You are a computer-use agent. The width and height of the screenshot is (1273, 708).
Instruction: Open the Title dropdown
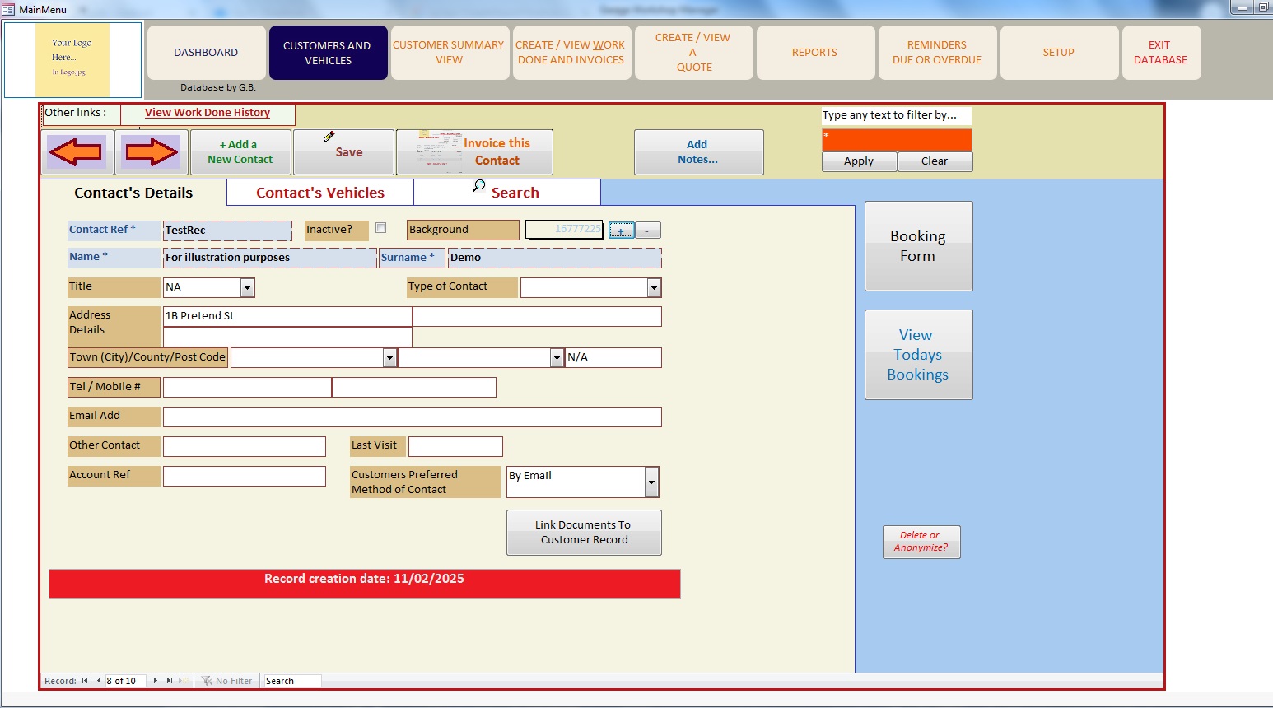click(x=247, y=287)
